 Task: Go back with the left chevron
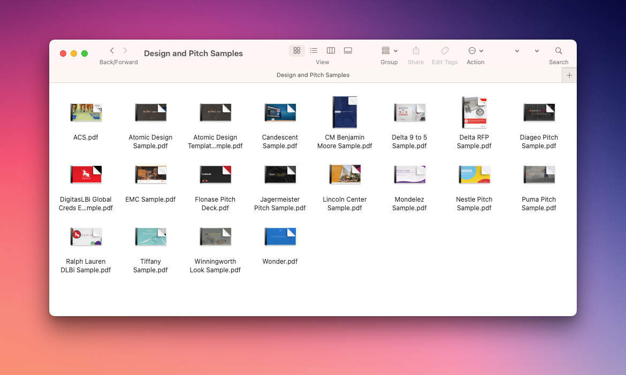112,51
